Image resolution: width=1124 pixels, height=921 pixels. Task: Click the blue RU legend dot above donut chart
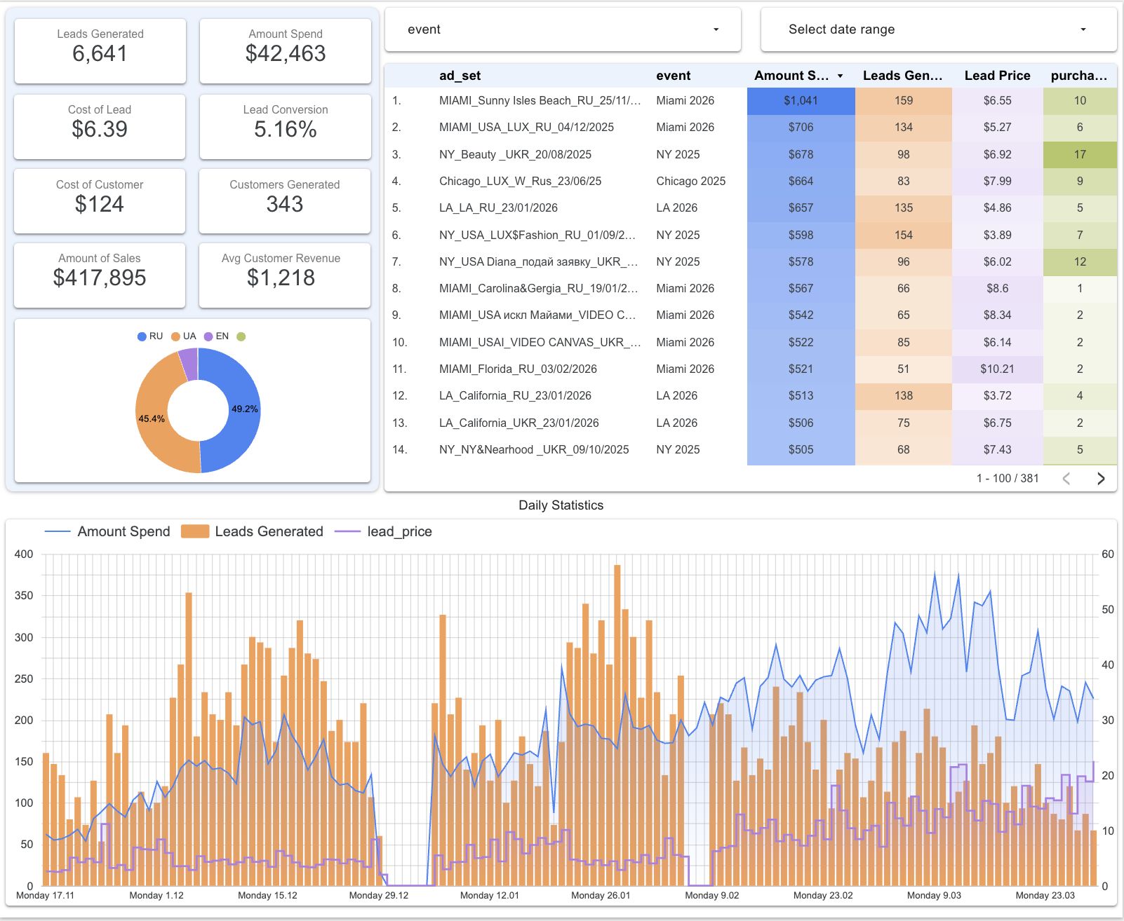(141, 336)
